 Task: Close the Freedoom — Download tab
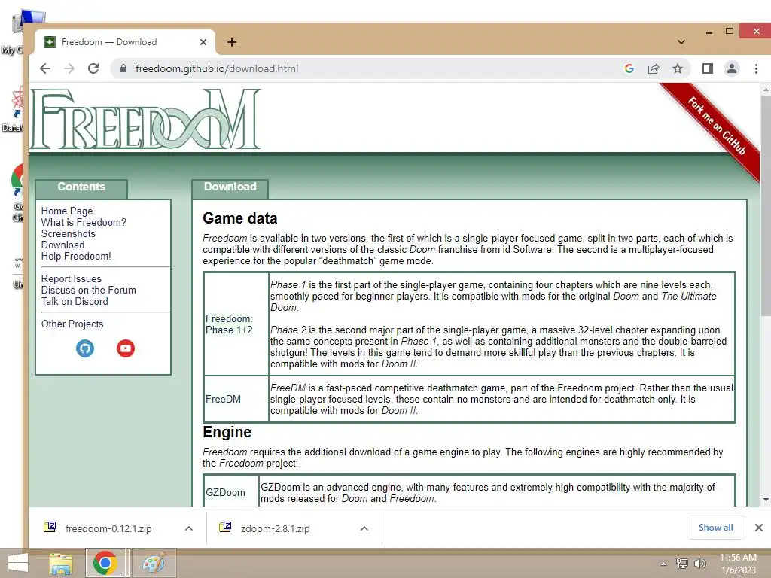coord(203,42)
